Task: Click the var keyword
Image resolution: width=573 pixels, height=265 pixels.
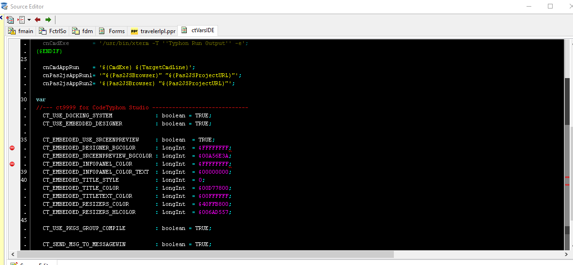Action: point(41,99)
